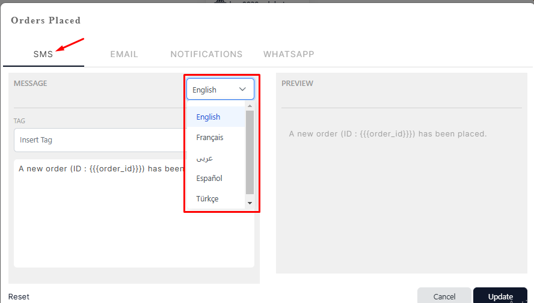Open the EMAIL tab

(x=124, y=54)
